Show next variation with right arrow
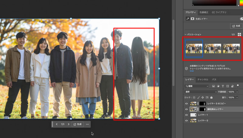Screen dimensions: 243x138 69,124
